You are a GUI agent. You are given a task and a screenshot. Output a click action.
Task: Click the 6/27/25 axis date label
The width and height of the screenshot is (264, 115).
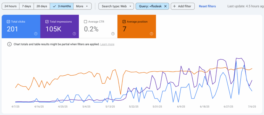tap(228, 107)
